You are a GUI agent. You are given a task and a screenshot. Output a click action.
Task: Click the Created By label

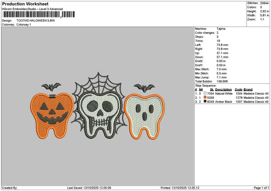click(9, 188)
